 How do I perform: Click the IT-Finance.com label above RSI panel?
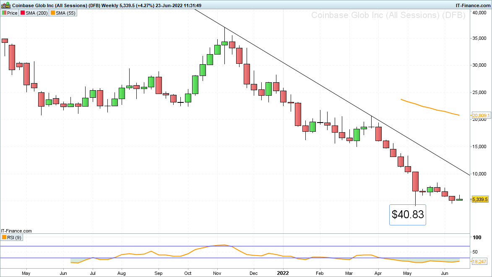point(16,231)
